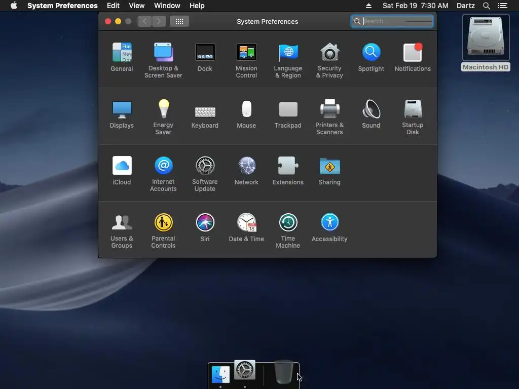Screen dimensions: 519x389
Task: Open Finder from the Dock
Action: tap(220, 374)
